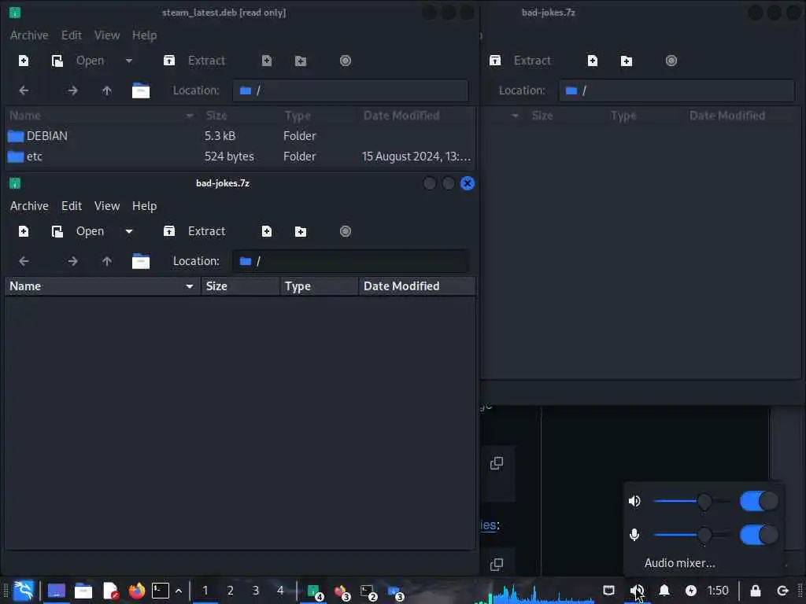Click Home folder icon in active bad-jokes.7z
Viewport: 806px width, 604px height.
(x=140, y=261)
